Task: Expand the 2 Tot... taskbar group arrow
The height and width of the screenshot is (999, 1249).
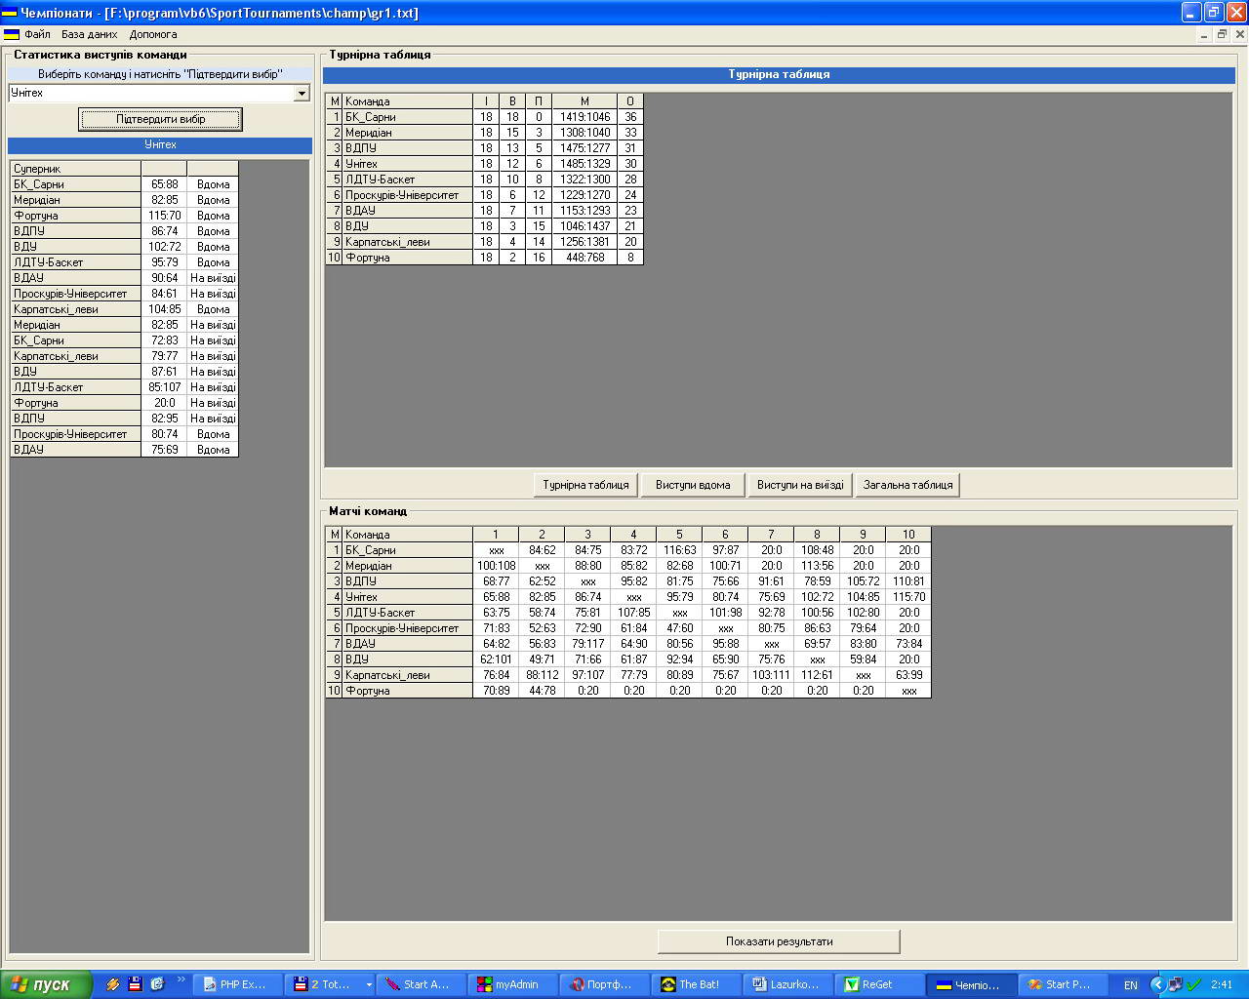Action: 368,985
